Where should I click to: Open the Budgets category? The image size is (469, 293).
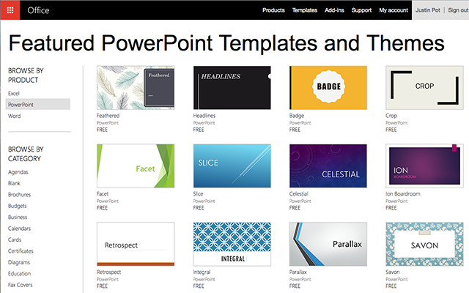(x=18, y=206)
